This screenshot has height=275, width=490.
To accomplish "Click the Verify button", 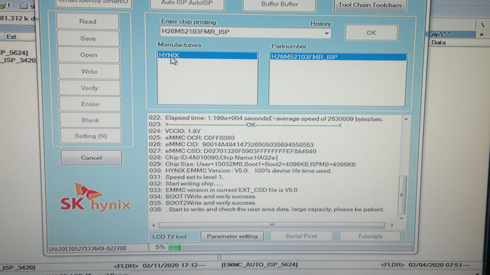I will (x=89, y=88).
